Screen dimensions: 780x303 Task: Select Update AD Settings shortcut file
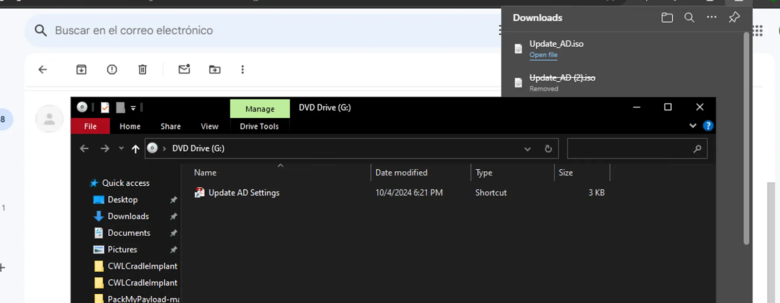click(244, 193)
